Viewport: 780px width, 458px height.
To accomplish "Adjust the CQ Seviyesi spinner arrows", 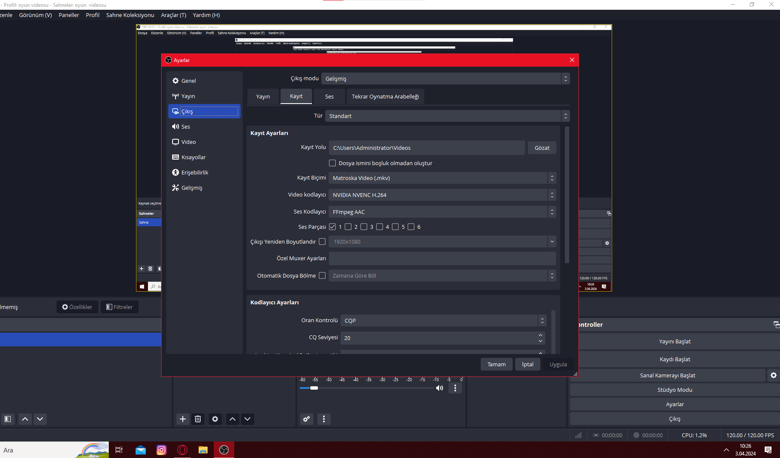I will (x=541, y=338).
